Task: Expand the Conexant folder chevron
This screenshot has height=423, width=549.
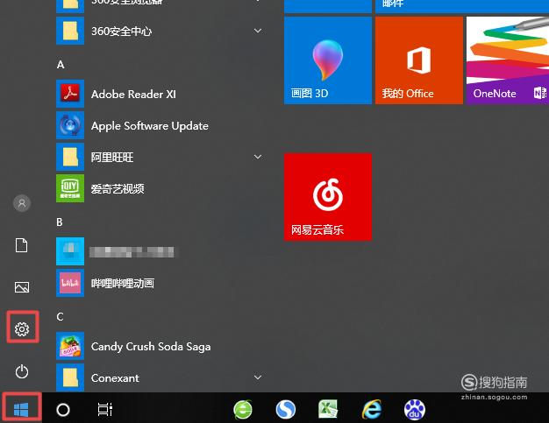Action: [x=258, y=377]
